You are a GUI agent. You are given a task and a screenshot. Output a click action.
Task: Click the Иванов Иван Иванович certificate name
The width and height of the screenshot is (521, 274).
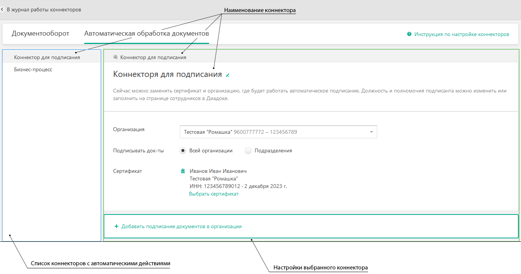[218, 171]
